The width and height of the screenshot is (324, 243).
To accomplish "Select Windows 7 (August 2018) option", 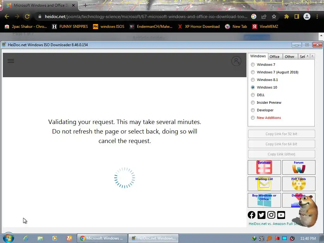I will point(253,72).
